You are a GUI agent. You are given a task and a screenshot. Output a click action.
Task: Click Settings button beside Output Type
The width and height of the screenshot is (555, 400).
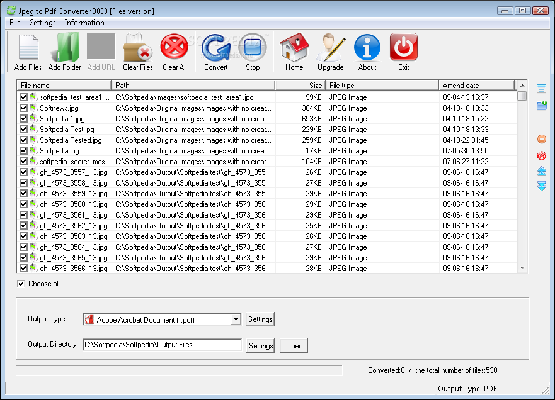(260, 319)
